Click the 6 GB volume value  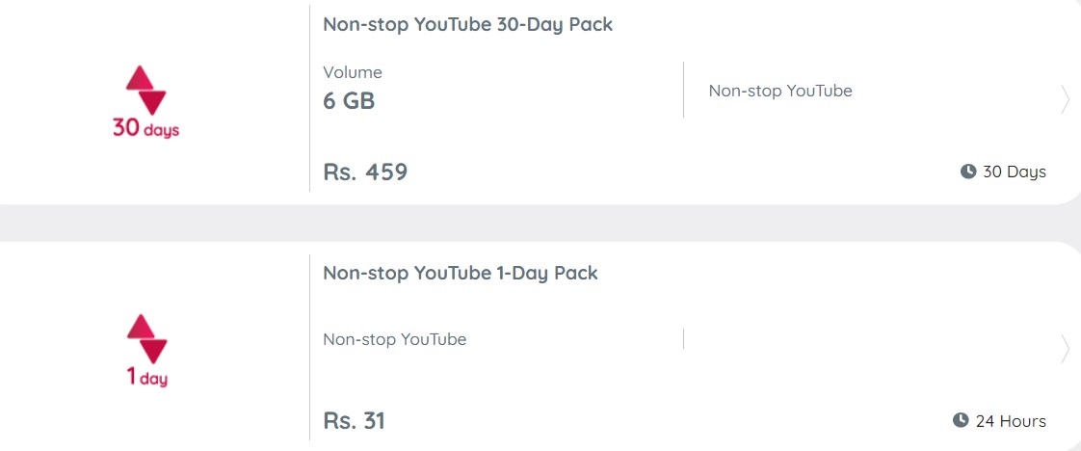coord(349,101)
